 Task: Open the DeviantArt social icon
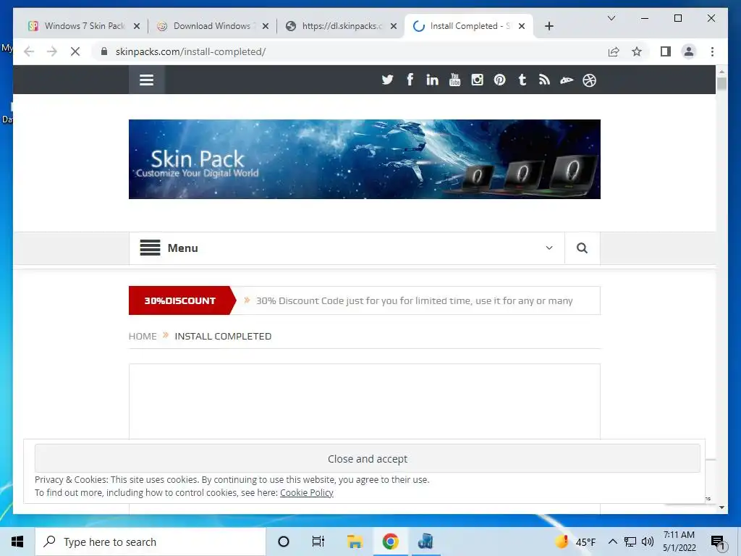[x=567, y=80]
